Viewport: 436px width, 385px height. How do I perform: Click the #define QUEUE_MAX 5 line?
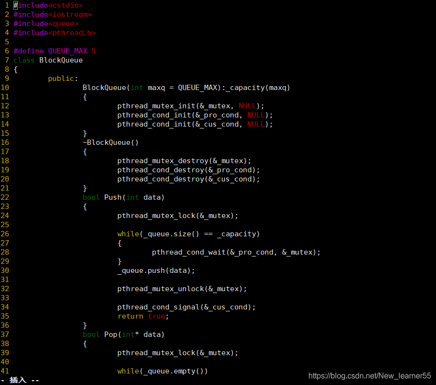[54, 51]
